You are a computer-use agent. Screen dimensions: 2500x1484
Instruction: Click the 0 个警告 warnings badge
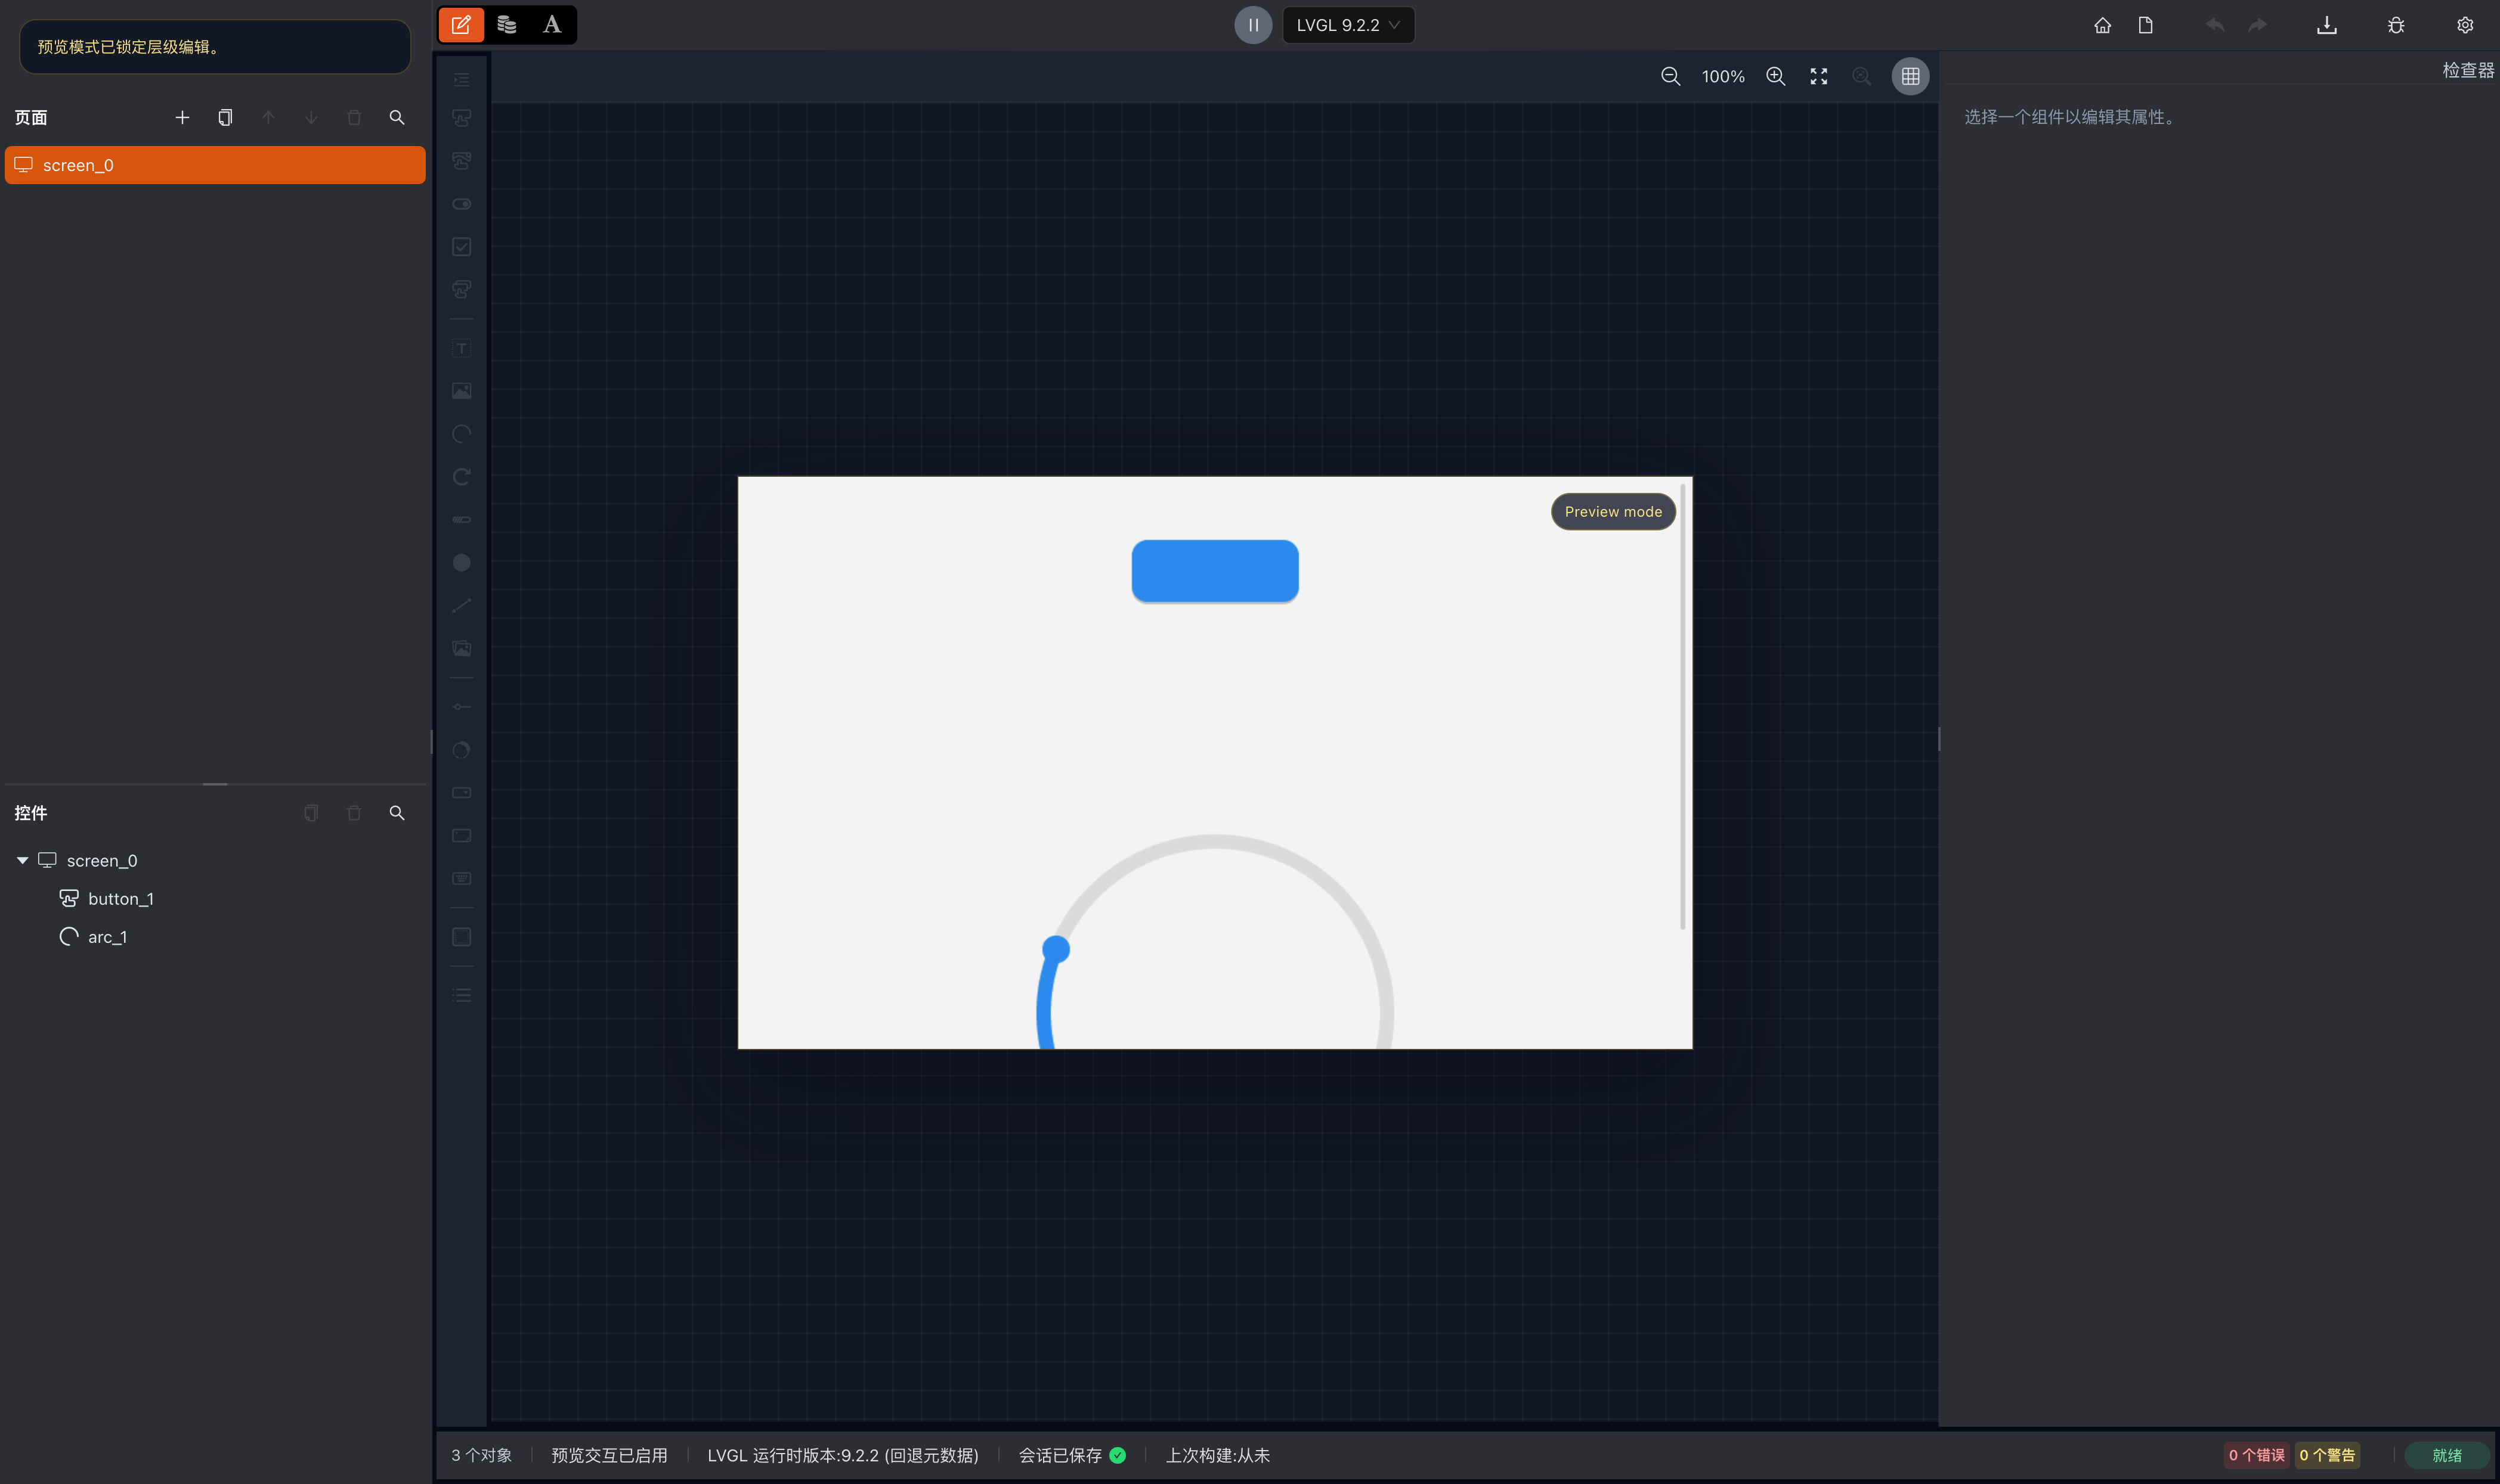click(x=2327, y=1455)
